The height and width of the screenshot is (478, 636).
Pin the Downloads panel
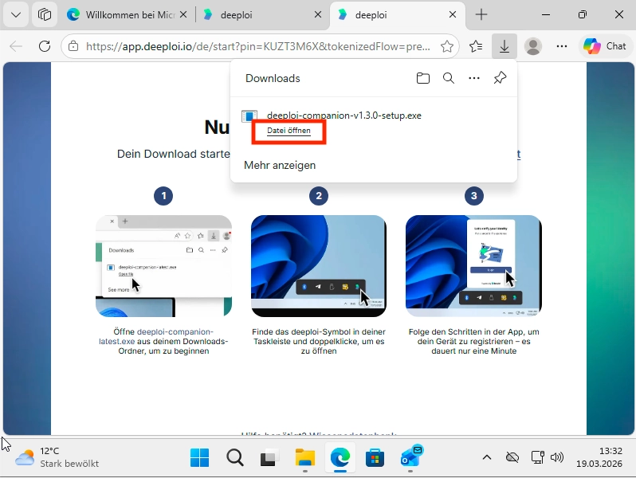tap(500, 78)
